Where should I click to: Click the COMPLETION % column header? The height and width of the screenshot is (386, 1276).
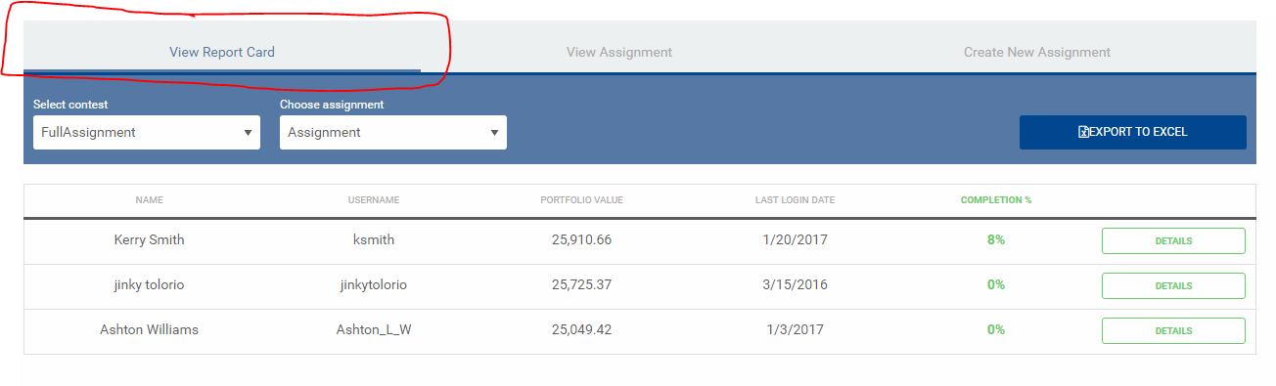pyautogui.click(x=996, y=200)
